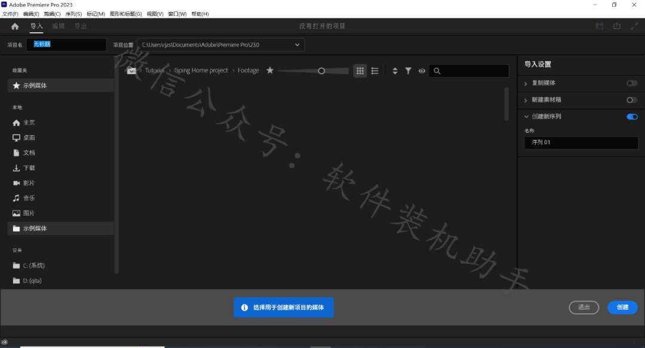Click the quick export share icon
The width and height of the screenshot is (645, 348).
pos(616,26)
